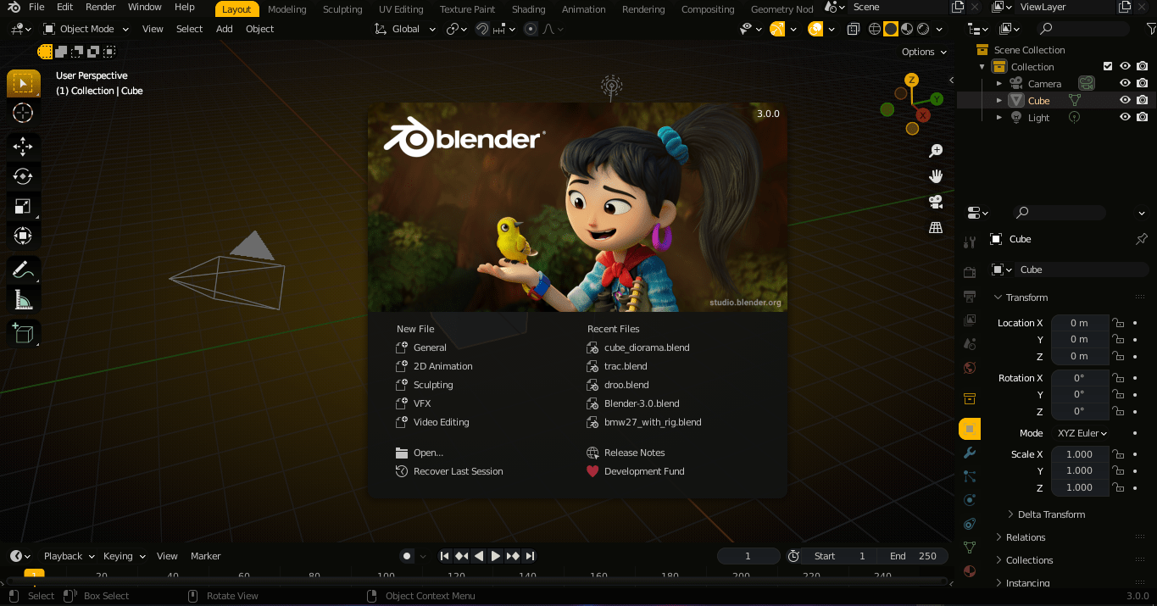Viewport: 1157px width, 606px height.
Task: Click the Select Box tool
Action: pyautogui.click(x=23, y=83)
